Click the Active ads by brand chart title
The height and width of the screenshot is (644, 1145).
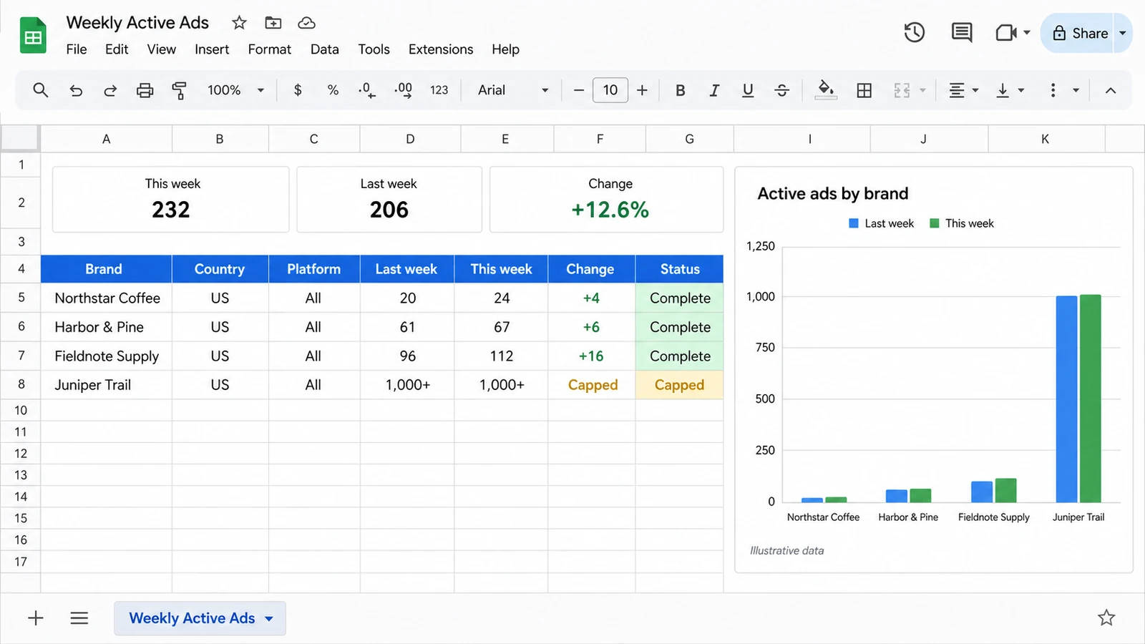click(833, 194)
